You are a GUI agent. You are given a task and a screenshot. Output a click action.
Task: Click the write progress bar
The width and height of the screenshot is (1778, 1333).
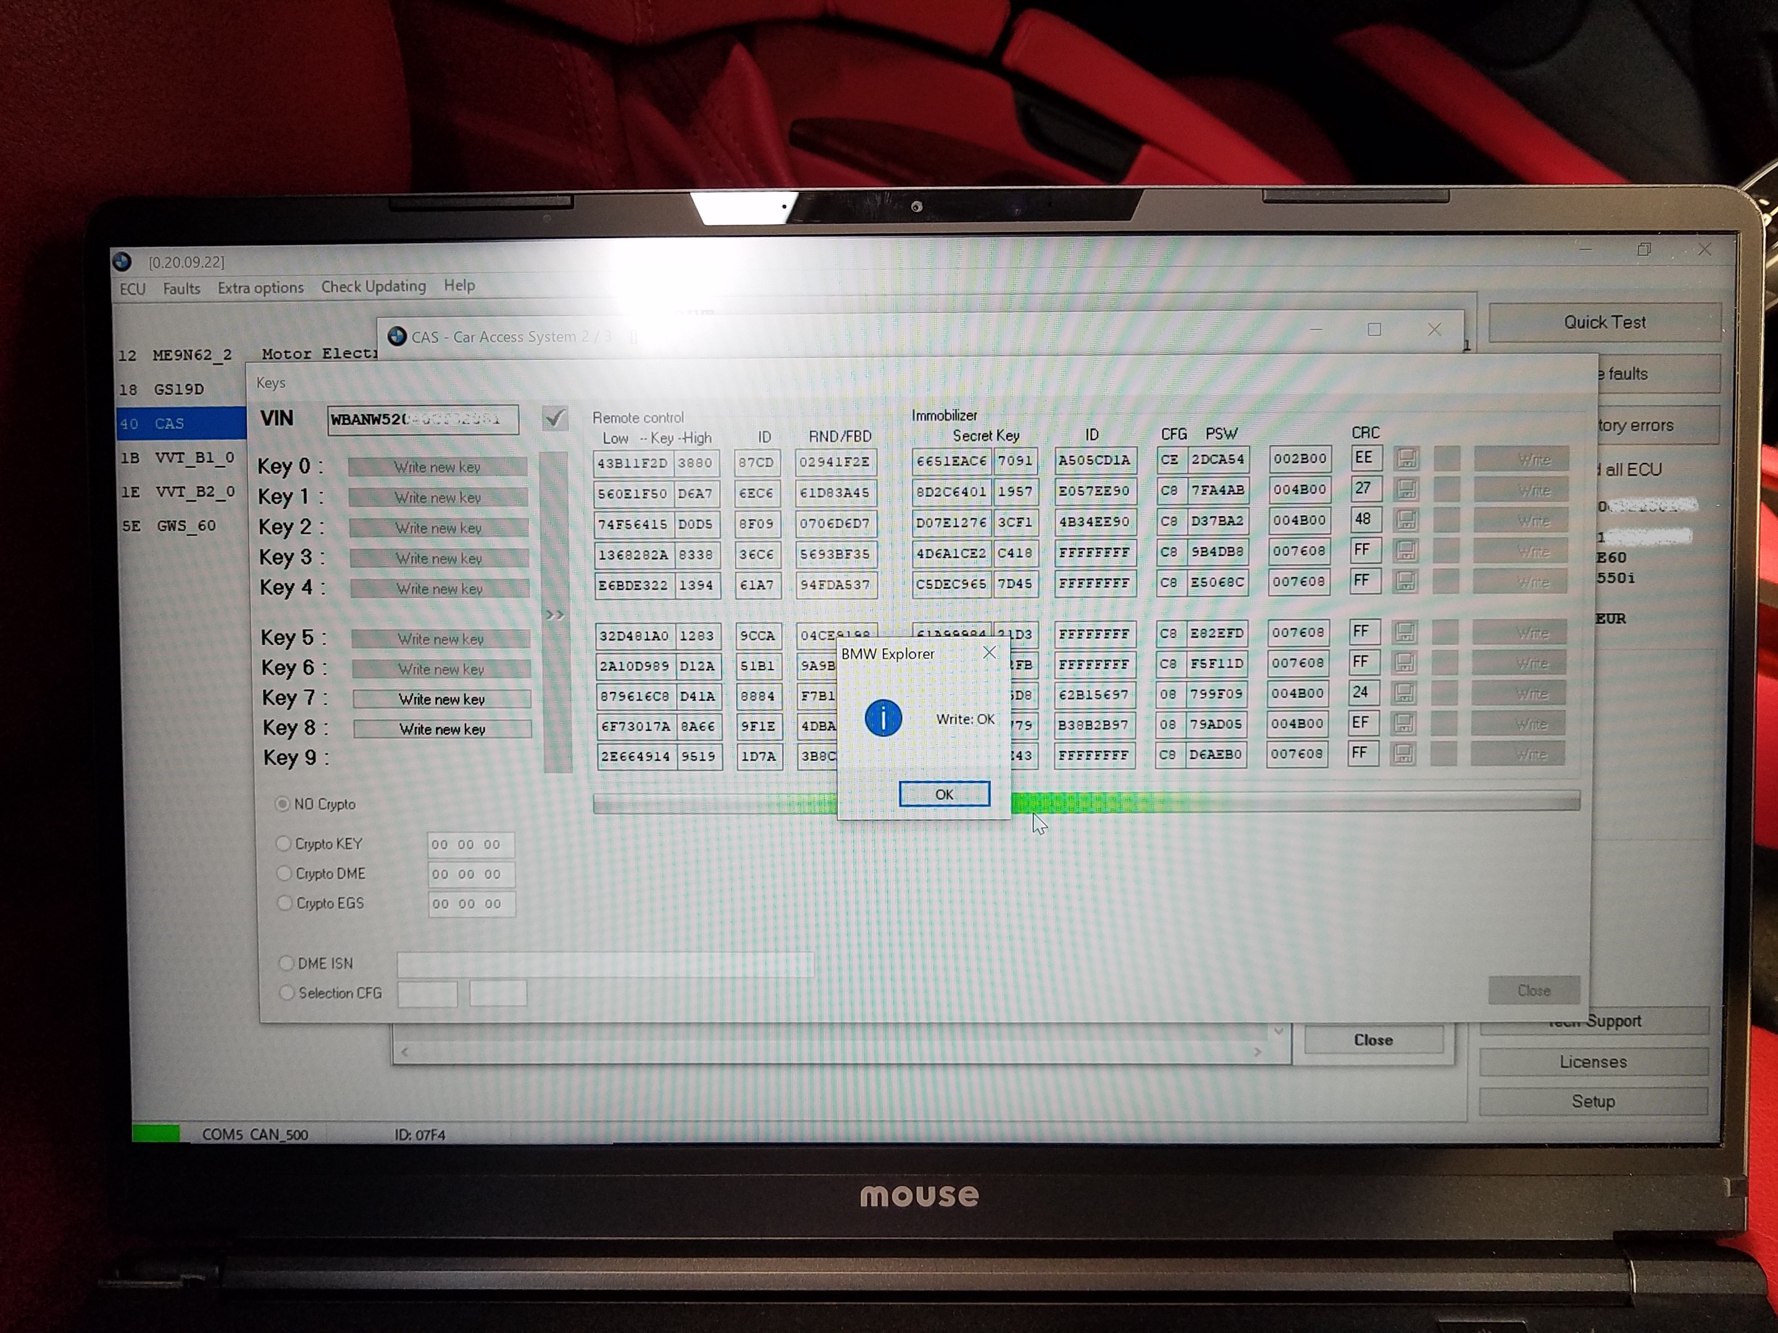[x=1087, y=802]
